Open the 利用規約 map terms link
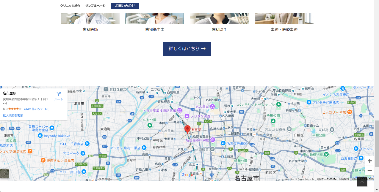 click(344, 179)
